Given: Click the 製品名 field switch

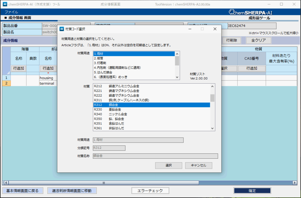Looking at the screenshot, I should click(x=49, y=32).
